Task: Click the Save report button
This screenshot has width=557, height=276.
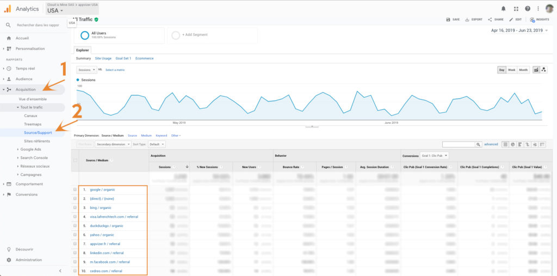Action: click(x=453, y=20)
